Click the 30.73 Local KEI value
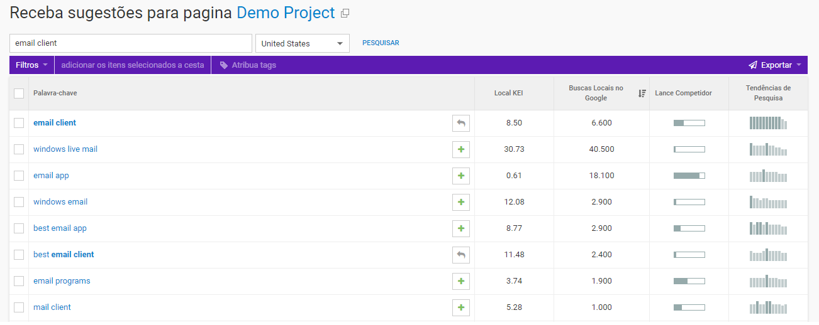This screenshot has height=325, width=819. click(x=515, y=149)
